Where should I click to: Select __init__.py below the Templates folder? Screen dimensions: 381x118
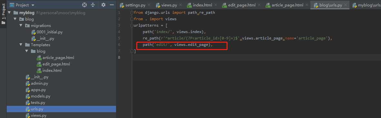40,77
